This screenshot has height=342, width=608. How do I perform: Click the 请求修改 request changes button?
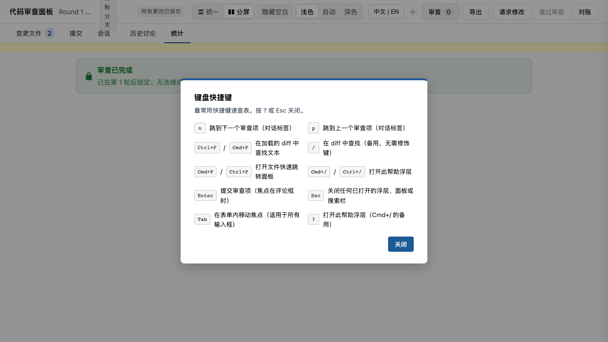[512, 12]
